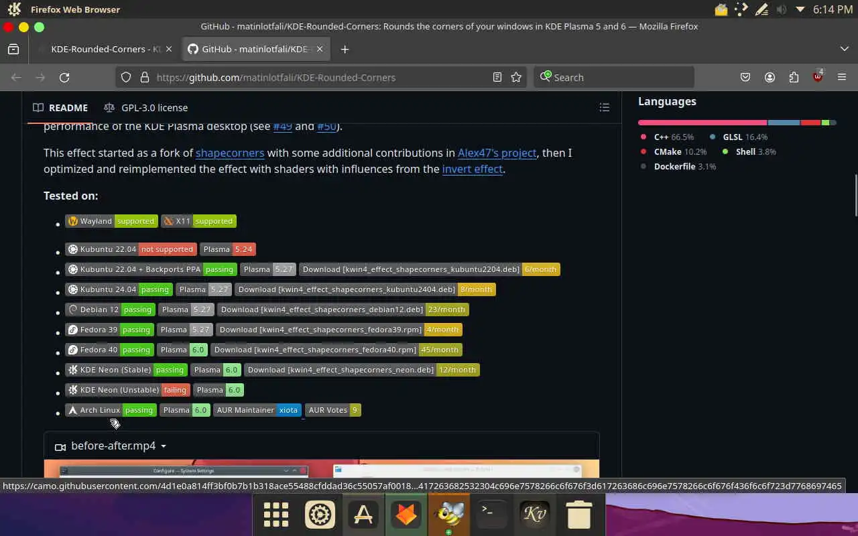The height and width of the screenshot is (536, 858).
Task: Open the KDE application launcher menu
Action: [14, 9]
